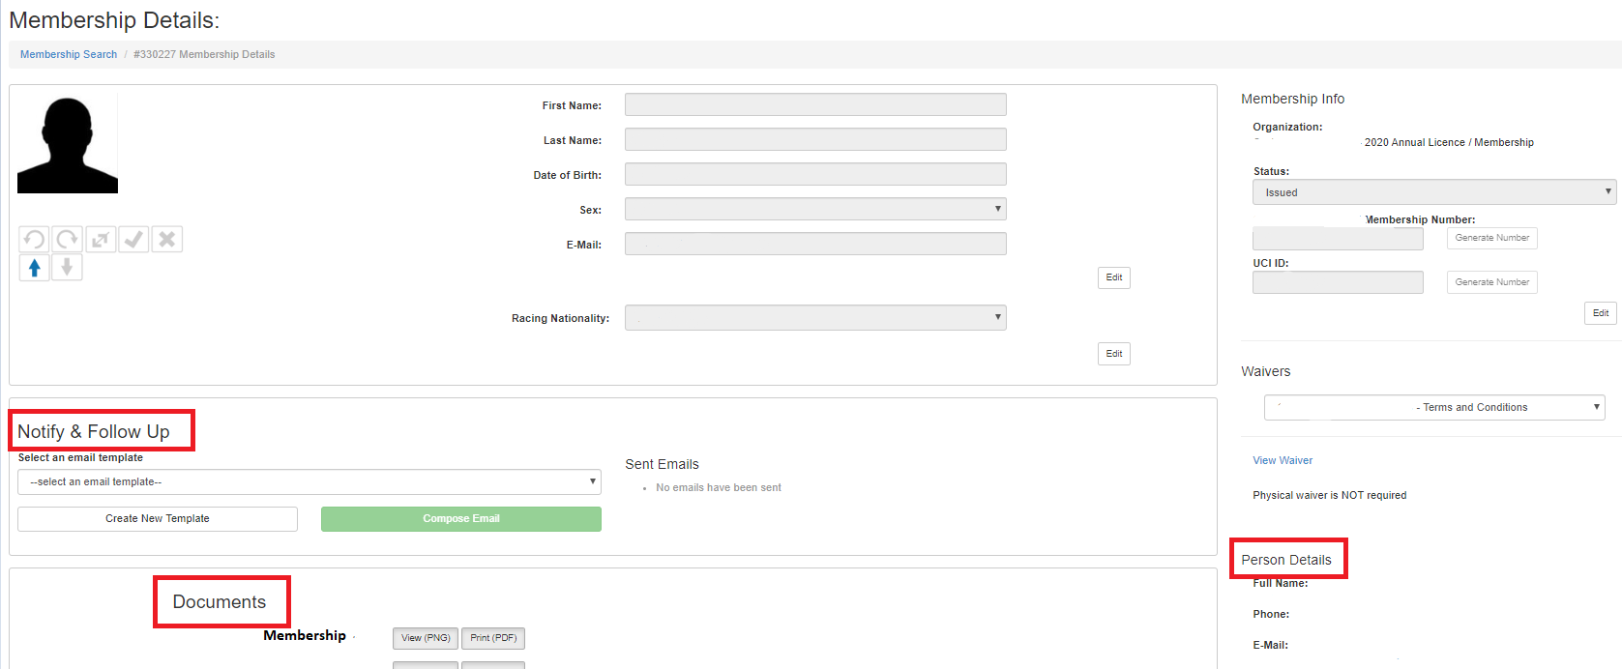Expand the Racing Nationality dropdown

(814, 317)
